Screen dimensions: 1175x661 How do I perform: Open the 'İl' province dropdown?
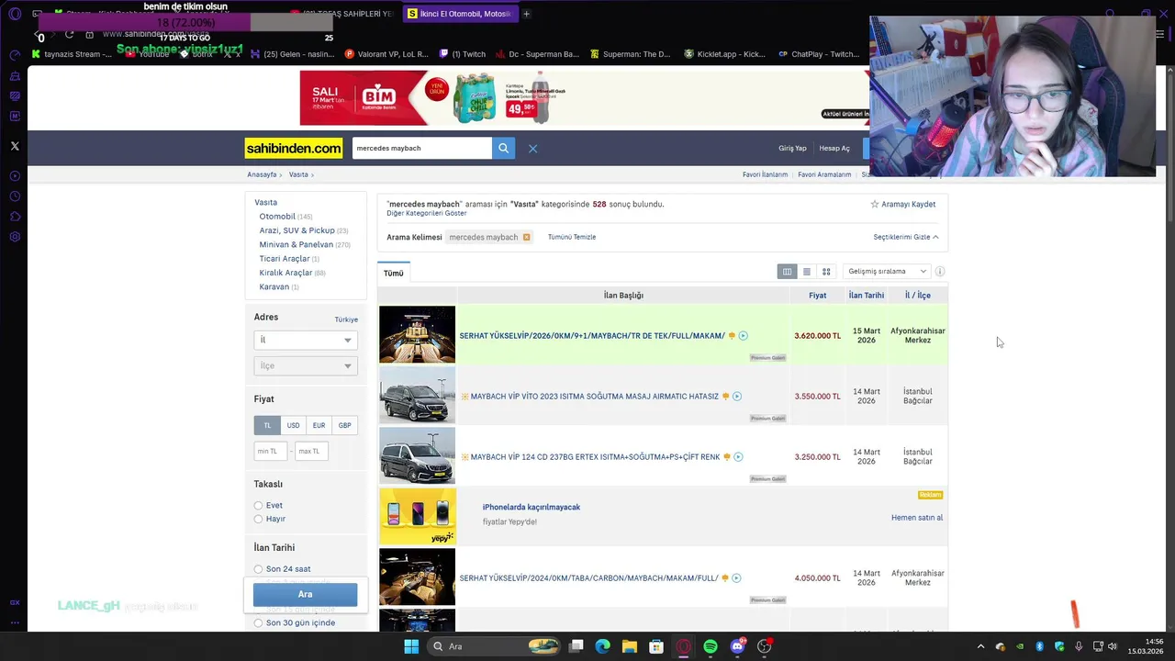305,340
